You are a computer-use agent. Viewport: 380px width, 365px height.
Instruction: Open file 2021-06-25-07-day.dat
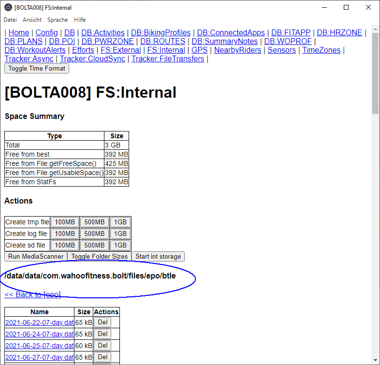pyautogui.click(x=39, y=346)
